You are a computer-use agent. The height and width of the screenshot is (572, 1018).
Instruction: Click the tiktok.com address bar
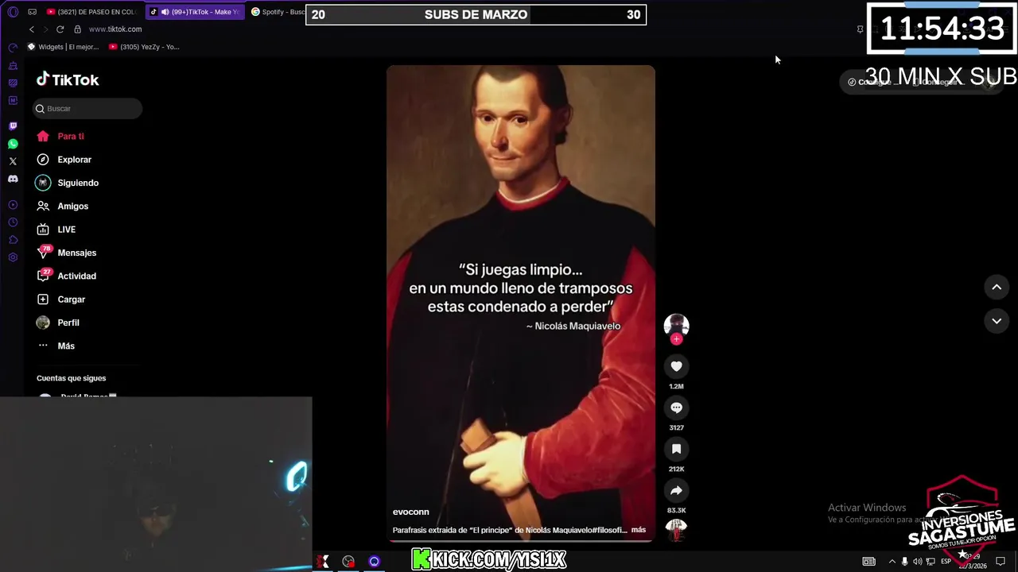(115, 29)
